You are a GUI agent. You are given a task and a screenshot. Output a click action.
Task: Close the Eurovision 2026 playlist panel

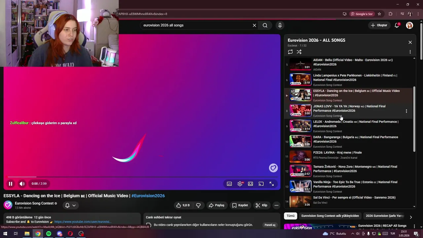[x=410, y=42]
